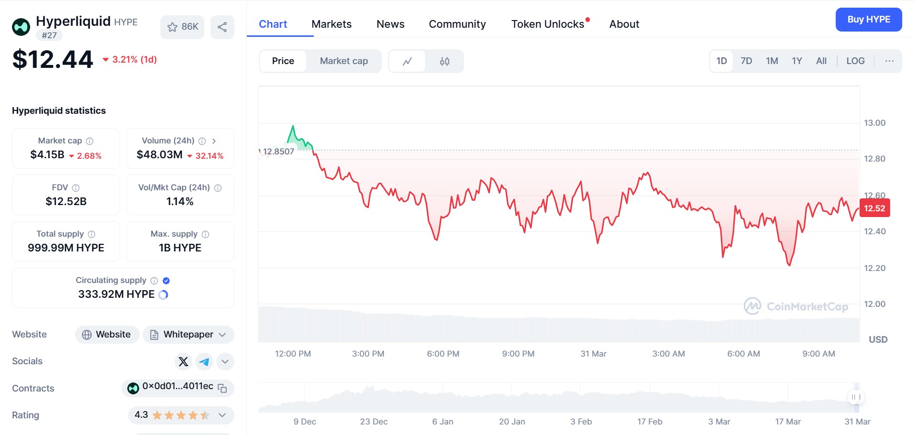Select the 7D time range
918x435 pixels.
click(746, 61)
